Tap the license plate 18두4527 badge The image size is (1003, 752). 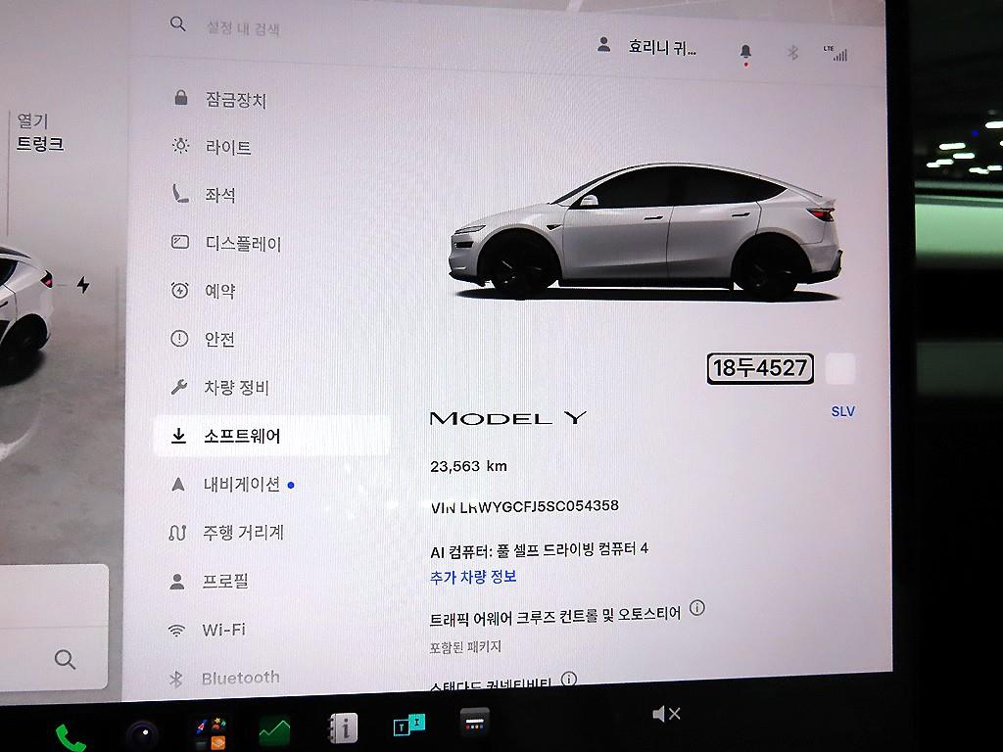pos(760,368)
